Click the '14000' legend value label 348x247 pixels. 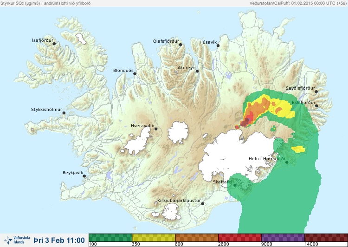click(312, 244)
